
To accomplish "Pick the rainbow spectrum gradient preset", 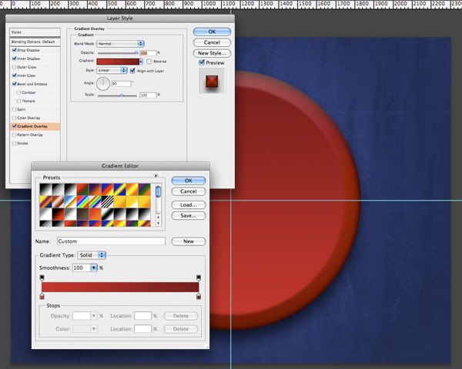I will [83, 201].
